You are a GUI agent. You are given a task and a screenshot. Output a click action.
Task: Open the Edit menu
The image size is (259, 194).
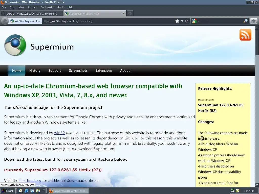point(12,7)
